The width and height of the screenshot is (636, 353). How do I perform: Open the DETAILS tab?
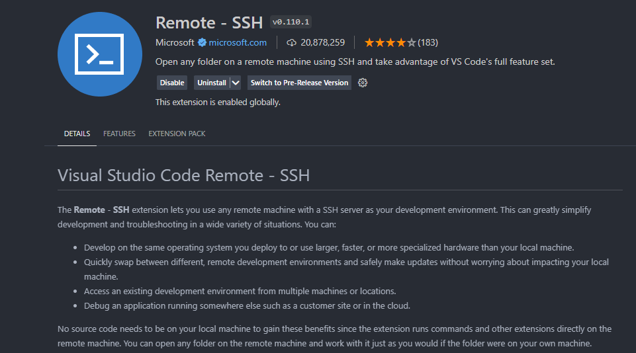point(77,134)
